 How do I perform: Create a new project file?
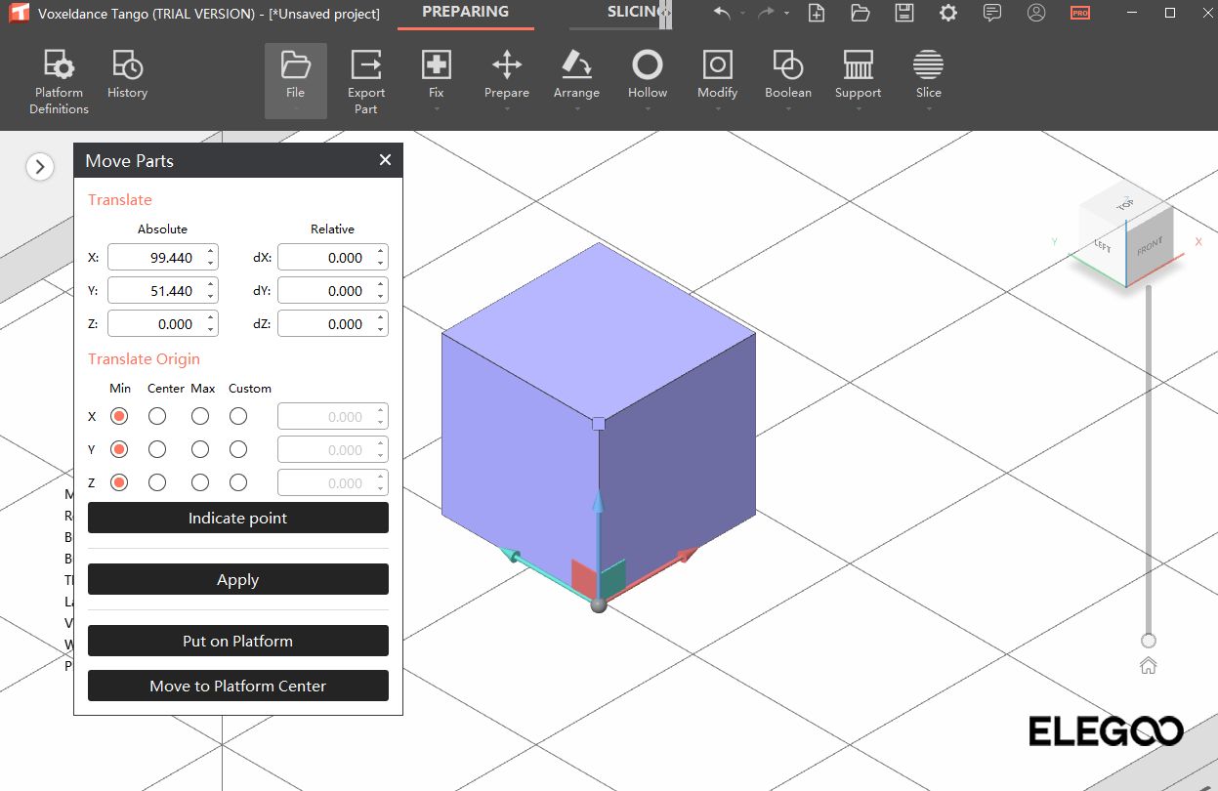pyautogui.click(x=817, y=13)
